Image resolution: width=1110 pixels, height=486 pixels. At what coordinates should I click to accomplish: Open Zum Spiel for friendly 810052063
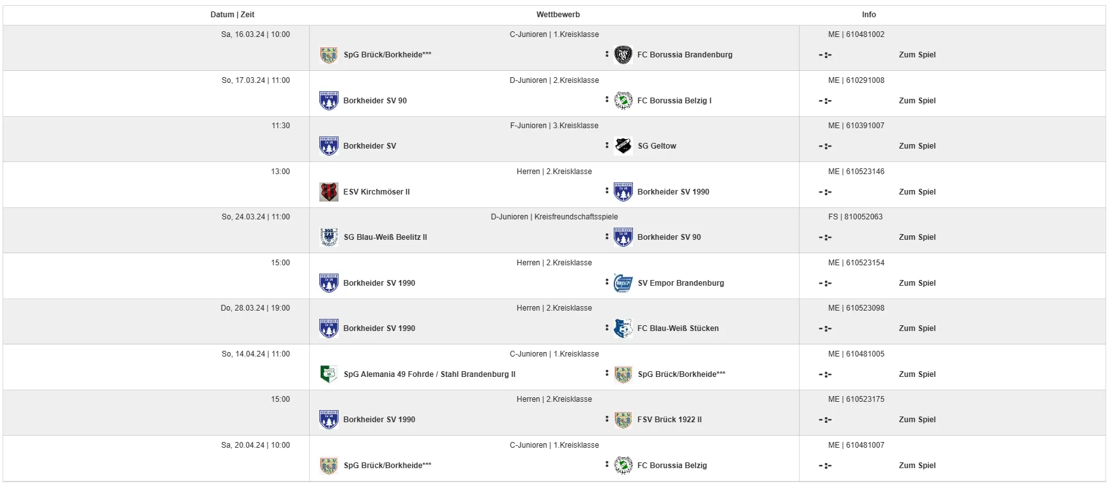917,237
